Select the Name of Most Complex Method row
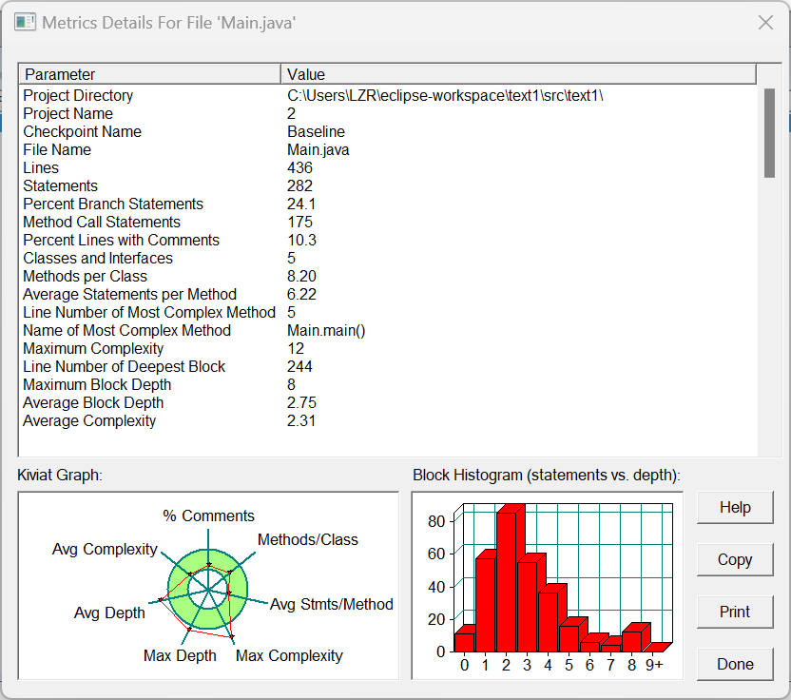Screen dimensions: 791x700 (388, 331)
